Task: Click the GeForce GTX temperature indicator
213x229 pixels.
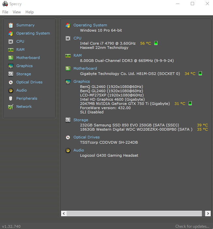Action: tap(190, 104)
